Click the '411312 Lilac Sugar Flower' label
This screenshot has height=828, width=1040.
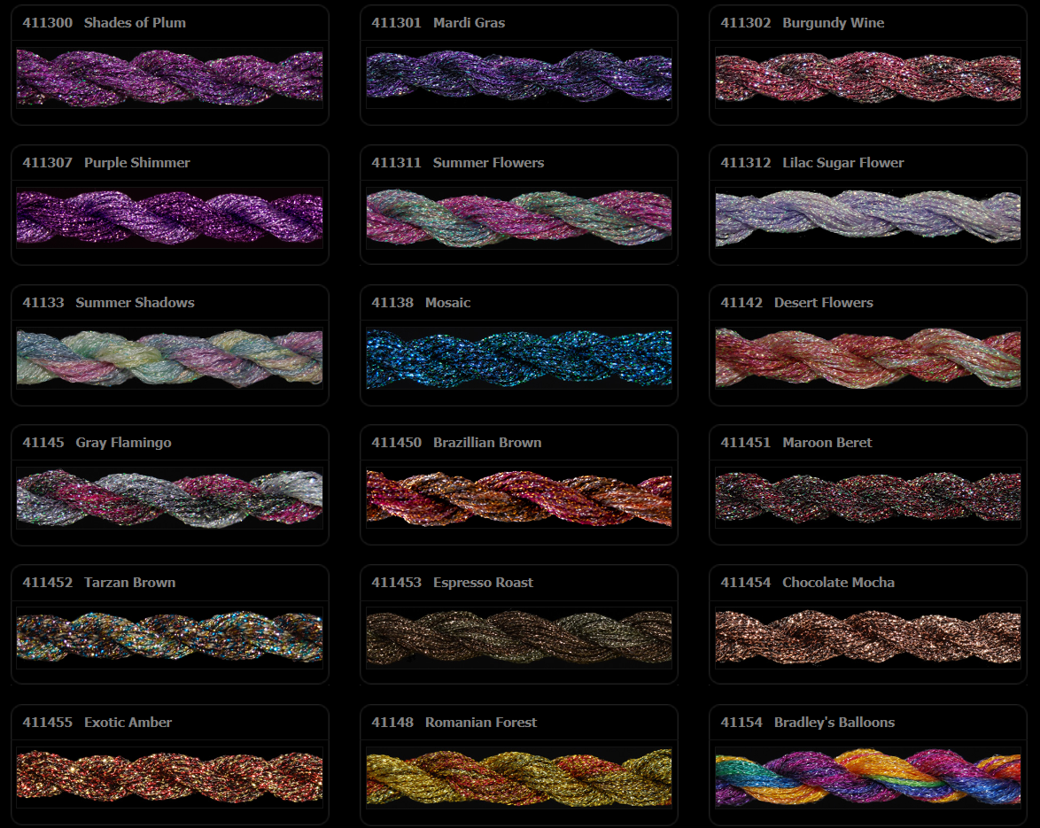pos(812,162)
